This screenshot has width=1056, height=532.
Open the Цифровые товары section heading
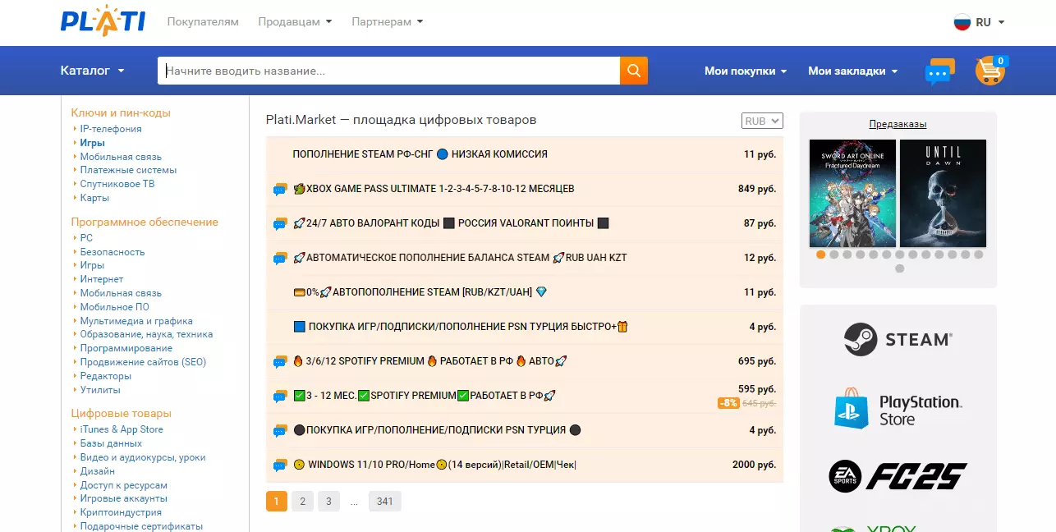coord(121,414)
